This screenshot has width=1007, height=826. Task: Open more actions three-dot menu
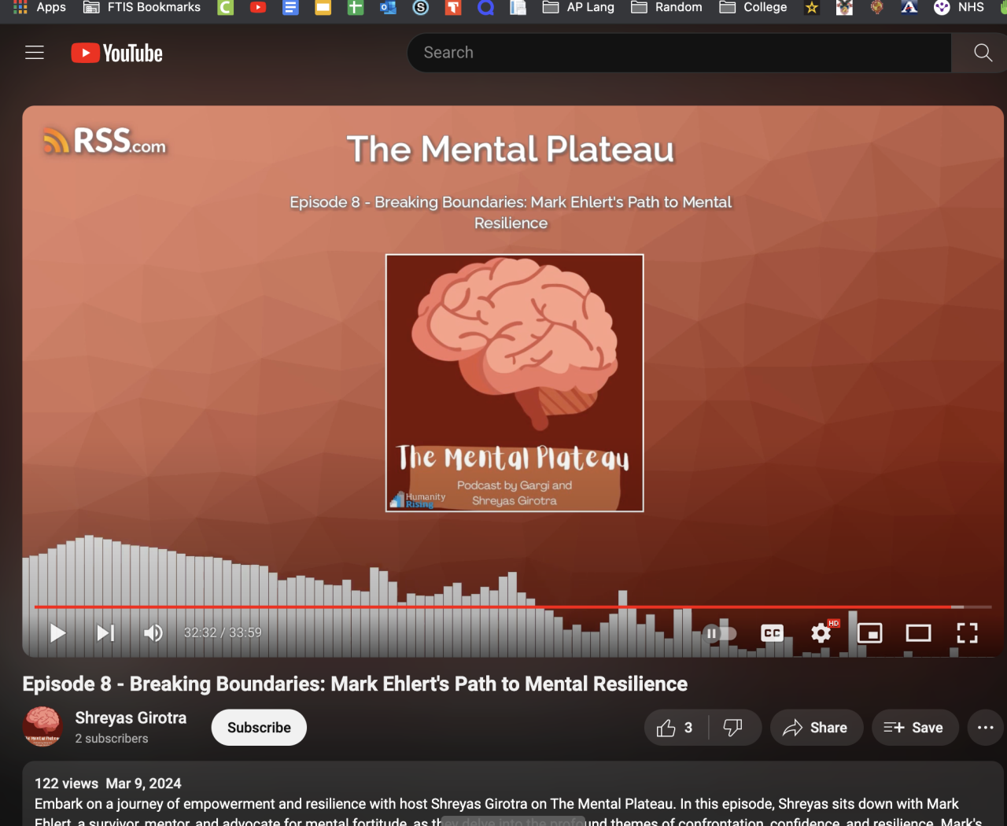click(986, 728)
